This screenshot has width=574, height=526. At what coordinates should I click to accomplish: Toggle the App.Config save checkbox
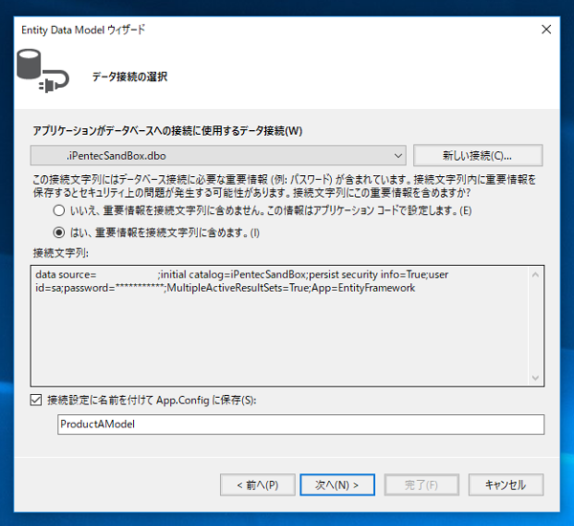tap(36, 400)
